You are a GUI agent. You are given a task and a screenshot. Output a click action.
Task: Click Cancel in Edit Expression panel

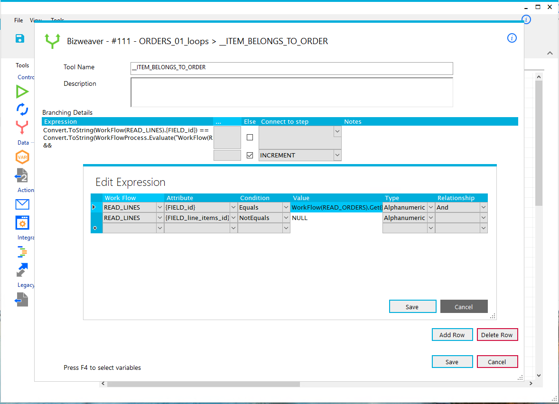click(464, 306)
